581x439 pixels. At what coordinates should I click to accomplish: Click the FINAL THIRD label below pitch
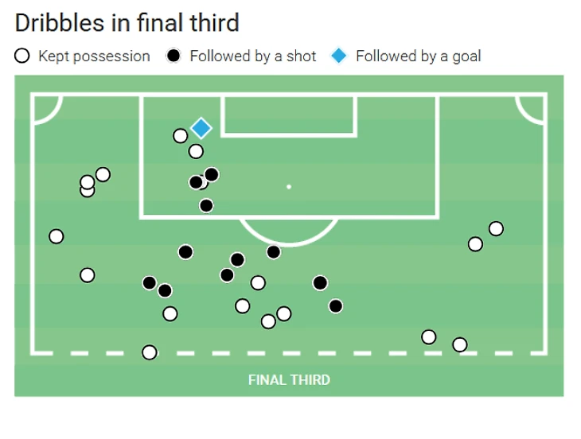tap(289, 379)
